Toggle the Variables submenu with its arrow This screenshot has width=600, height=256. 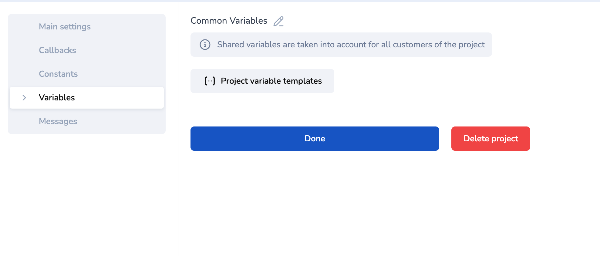24,98
